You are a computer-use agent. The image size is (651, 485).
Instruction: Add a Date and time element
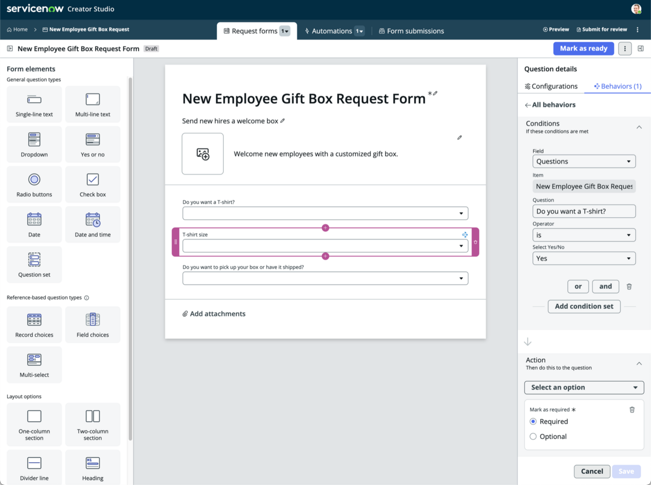[92, 224]
